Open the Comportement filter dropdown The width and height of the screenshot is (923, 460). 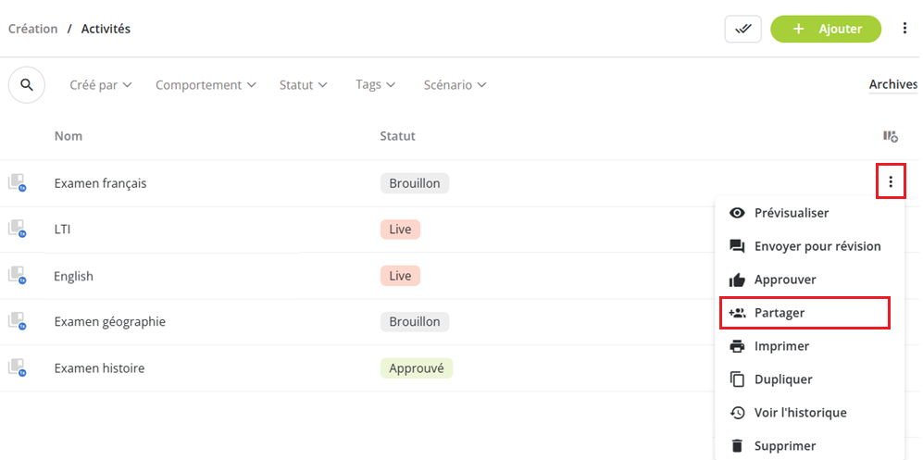tap(206, 85)
